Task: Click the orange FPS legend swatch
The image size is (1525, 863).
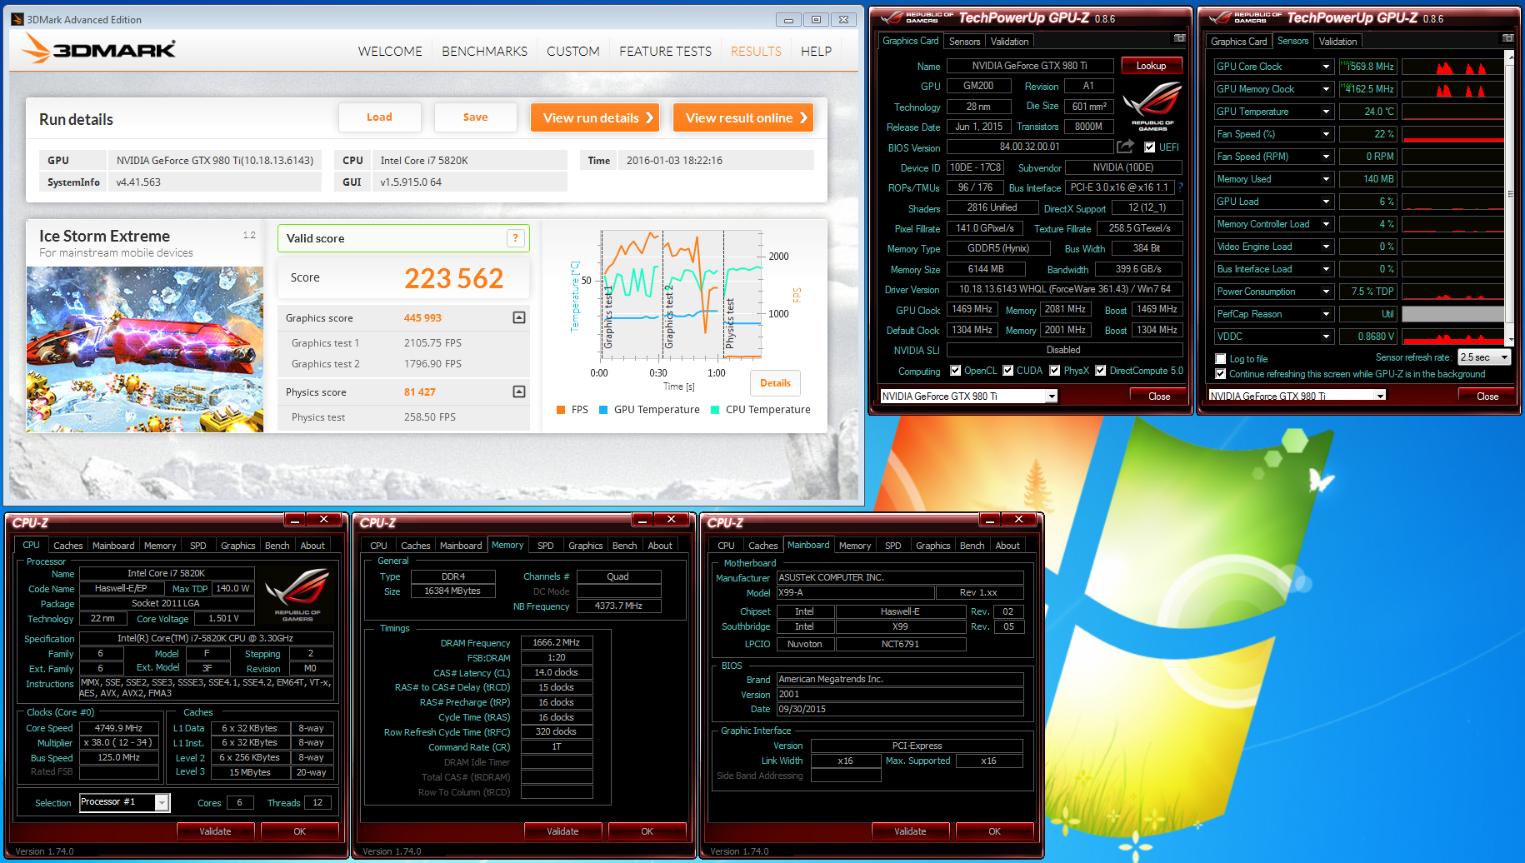Action: 560,410
